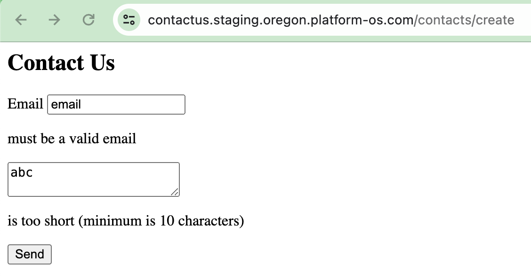Click the 'is too short' validation message
The height and width of the screenshot is (280, 531).
pos(126,221)
